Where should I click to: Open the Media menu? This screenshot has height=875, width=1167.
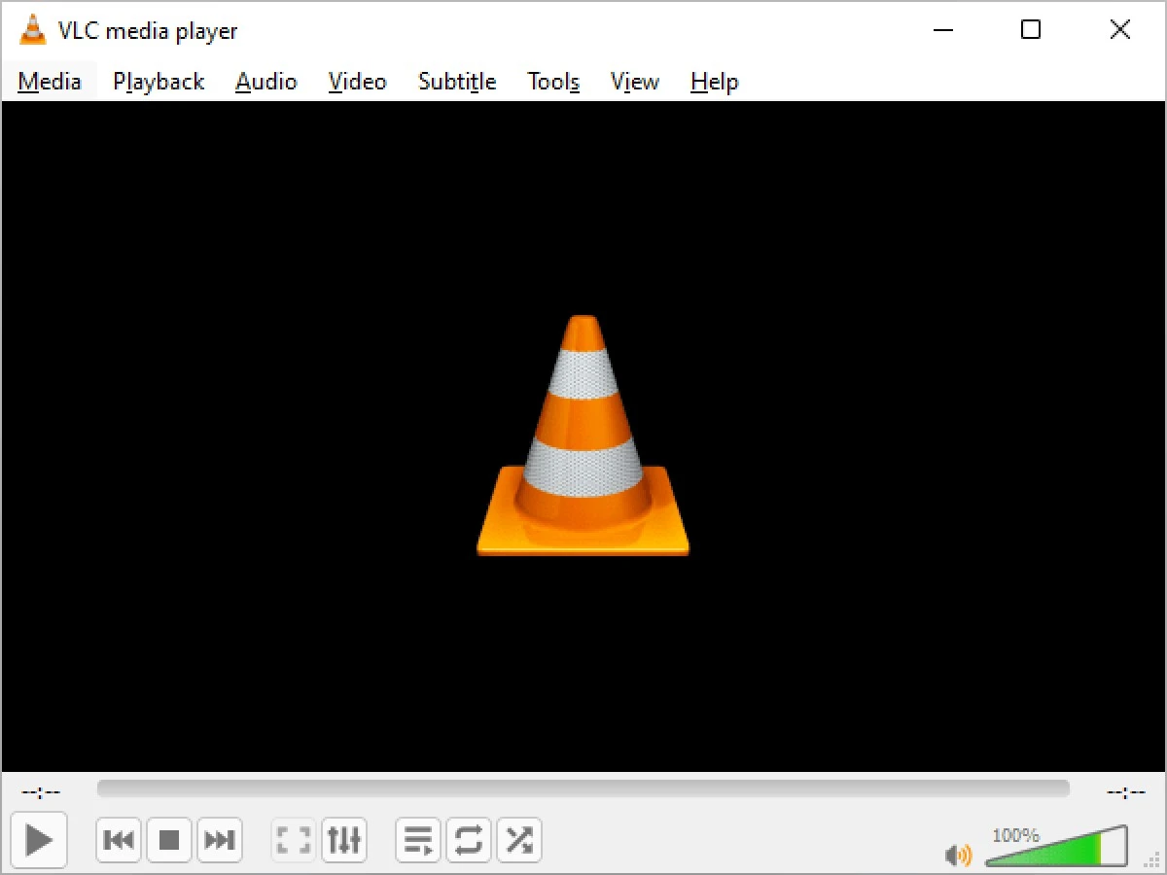pyautogui.click(x=49, y=82)
